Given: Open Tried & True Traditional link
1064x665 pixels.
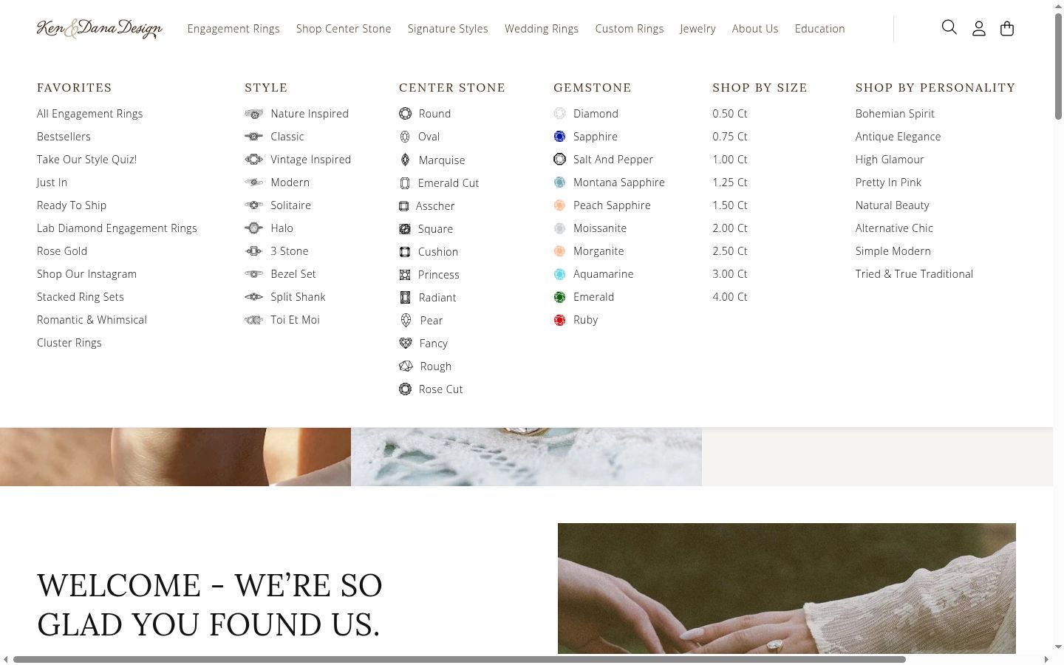Looking at the screenshot, I should click(914, 274).
